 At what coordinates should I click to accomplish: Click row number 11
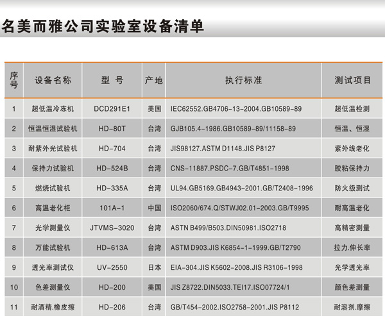tap(14, 308)
